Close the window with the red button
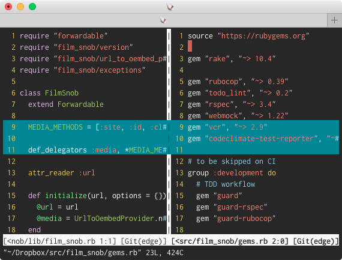 (8, 7)
